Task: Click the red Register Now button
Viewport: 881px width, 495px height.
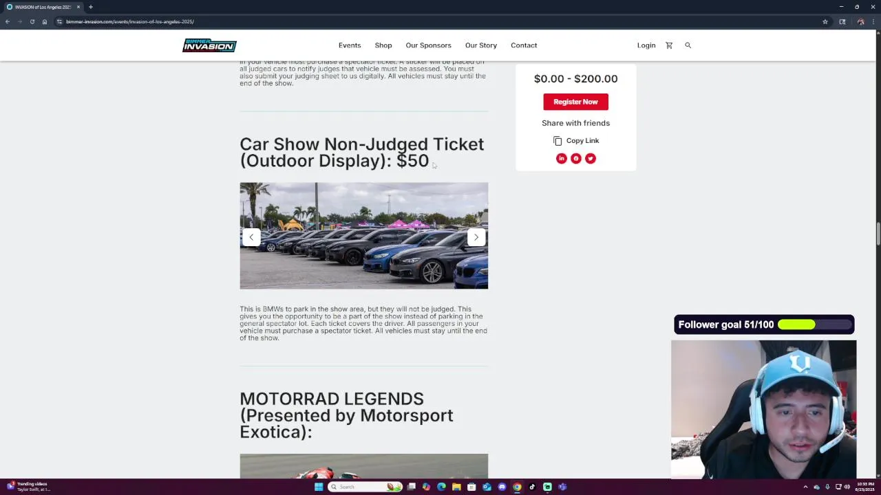Action: coord(575,102)
